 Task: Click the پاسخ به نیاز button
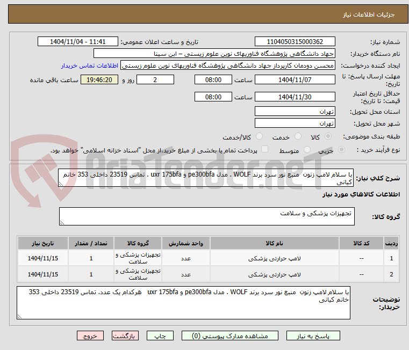coord(313,336)
